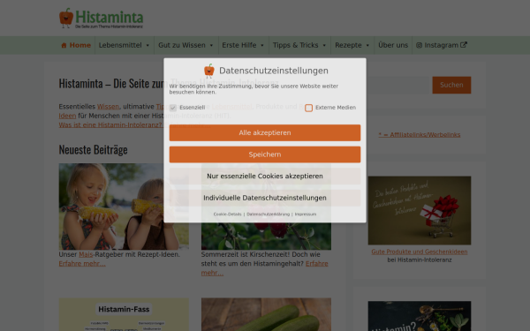The width and height of the screenshot is (530, 331).
Task: Toggle the Essenziell checkbox
Action: click(173, 108)
